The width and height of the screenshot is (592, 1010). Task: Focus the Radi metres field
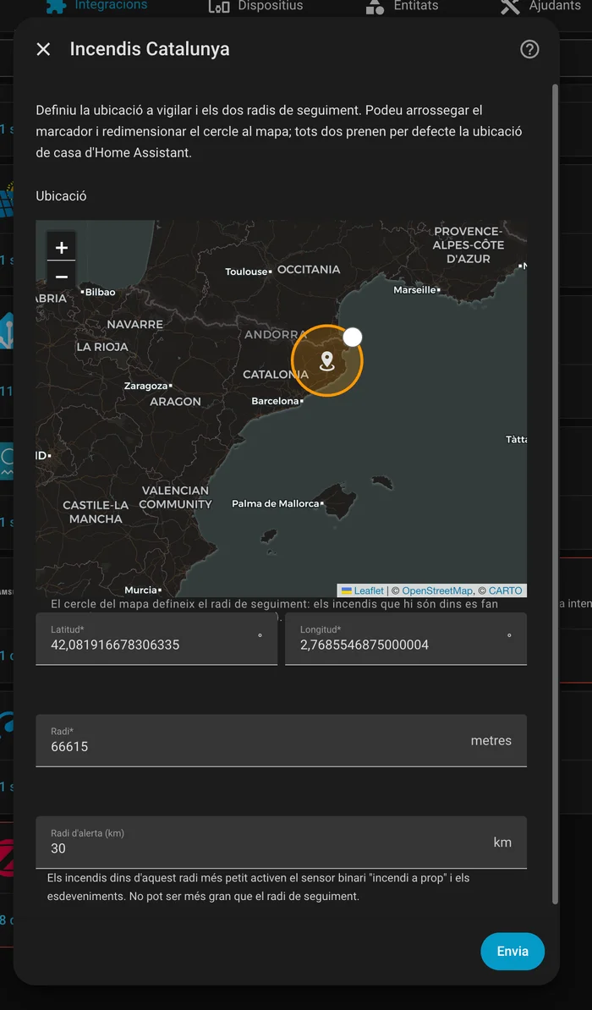(281, 741)
